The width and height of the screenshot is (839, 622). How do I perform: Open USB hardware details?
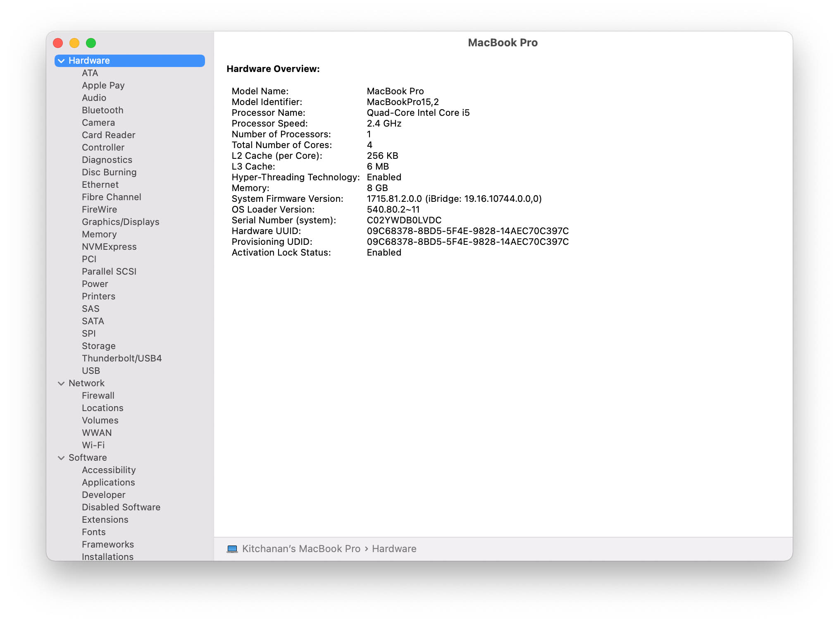point(91,371)
